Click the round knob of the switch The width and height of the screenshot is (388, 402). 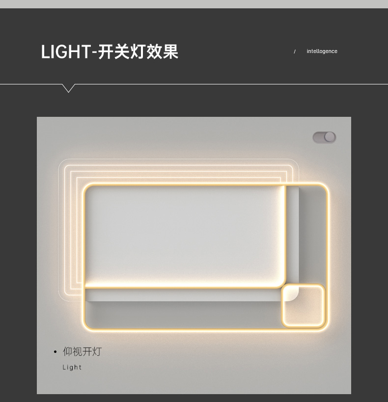tap(330, 137)
